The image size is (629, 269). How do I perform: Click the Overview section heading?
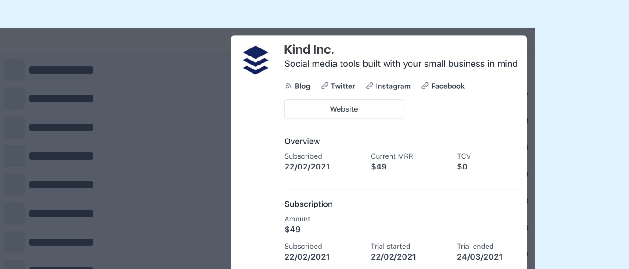click(302, 141)
